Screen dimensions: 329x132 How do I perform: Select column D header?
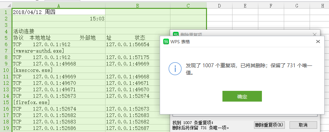pos(219,6)
